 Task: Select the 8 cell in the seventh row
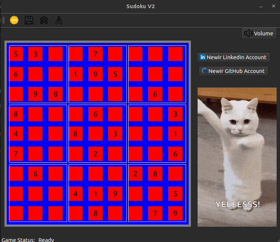tap(155, 173)
